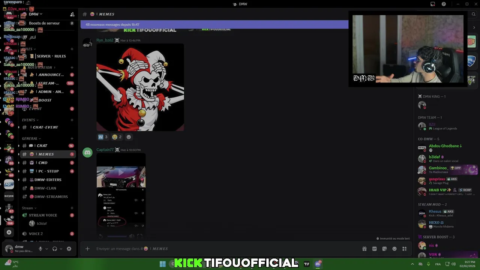The width and height of the screenshot is (480, 270).
Task: Open member IHAB VIP
Action: pyautogui.click(x=447, y=192)
